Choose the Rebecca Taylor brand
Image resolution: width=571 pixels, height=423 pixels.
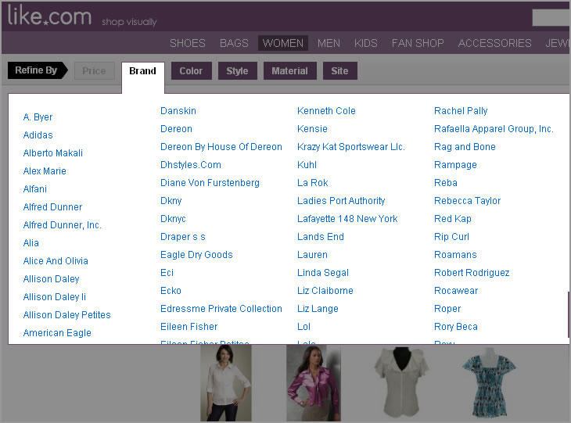tap(467, 201)
